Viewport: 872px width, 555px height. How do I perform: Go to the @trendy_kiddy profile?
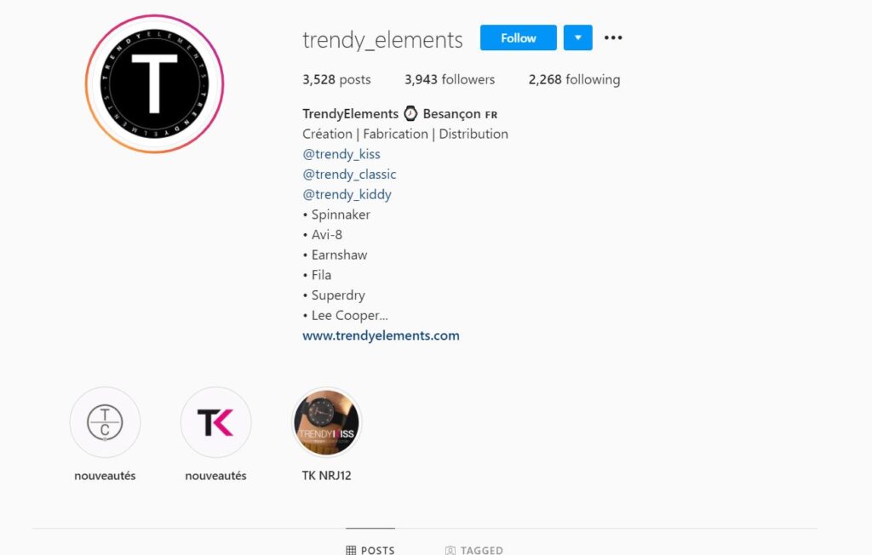click(x=347, y=195)
